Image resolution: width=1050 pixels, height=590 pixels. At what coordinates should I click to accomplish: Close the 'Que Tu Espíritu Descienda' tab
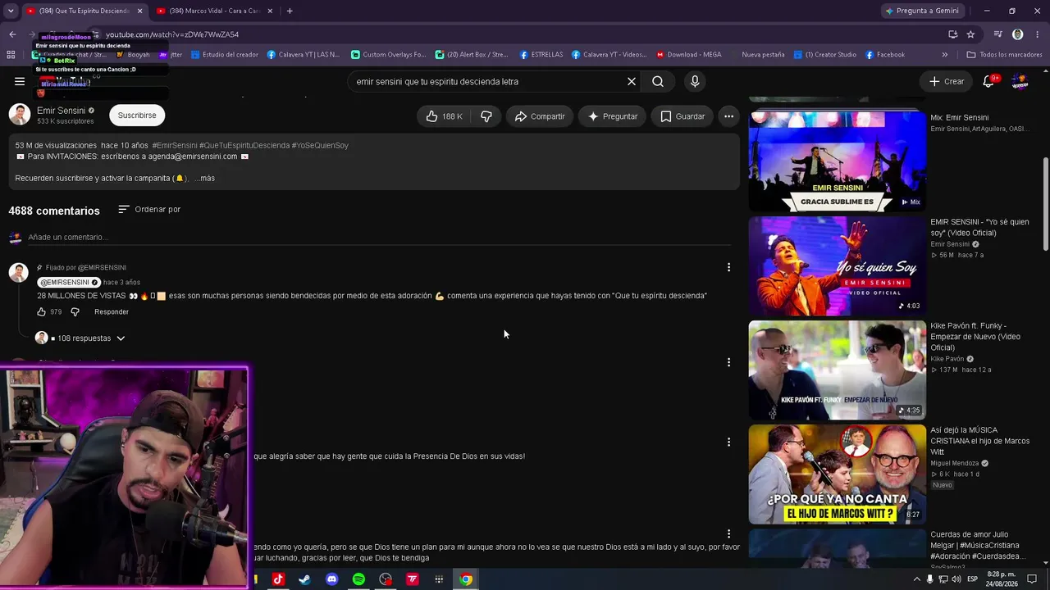point(139,11)
